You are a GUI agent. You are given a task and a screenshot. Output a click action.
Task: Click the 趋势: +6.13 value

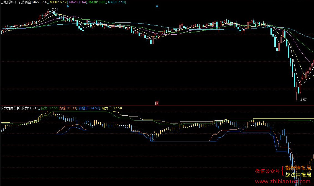tap(30, 108)
